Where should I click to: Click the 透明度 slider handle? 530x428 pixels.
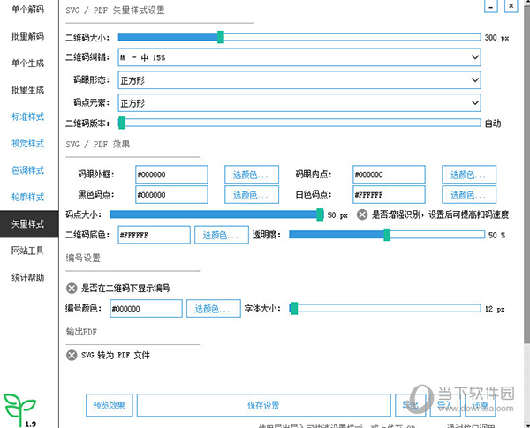(x=387, y=235)
